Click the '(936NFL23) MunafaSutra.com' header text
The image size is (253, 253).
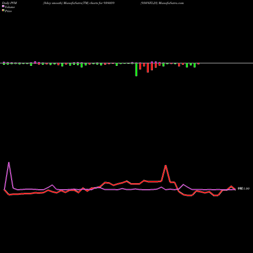point(162,3)
